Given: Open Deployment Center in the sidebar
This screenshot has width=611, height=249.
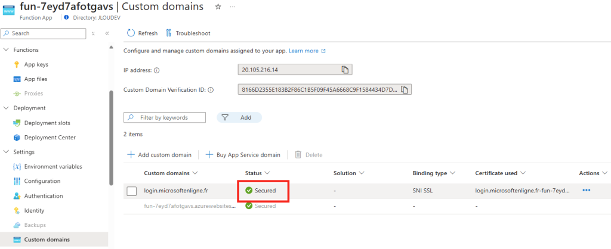Looking at the screenshot, I should click(x=50, y=138).
